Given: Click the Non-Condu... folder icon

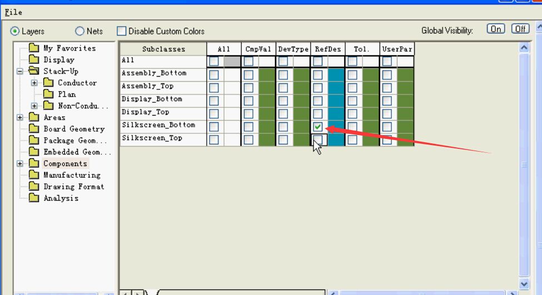Looking at the screenshot, I should point(48,106).
